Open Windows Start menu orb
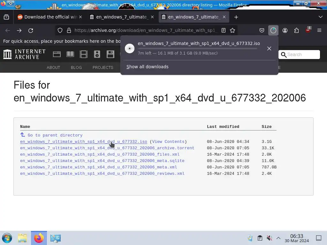This screenshot has height=245, width=327. click(7, 238)
